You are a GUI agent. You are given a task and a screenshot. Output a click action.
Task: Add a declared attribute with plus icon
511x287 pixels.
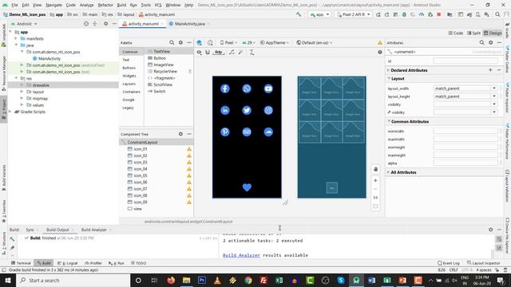tap(490, 70)
